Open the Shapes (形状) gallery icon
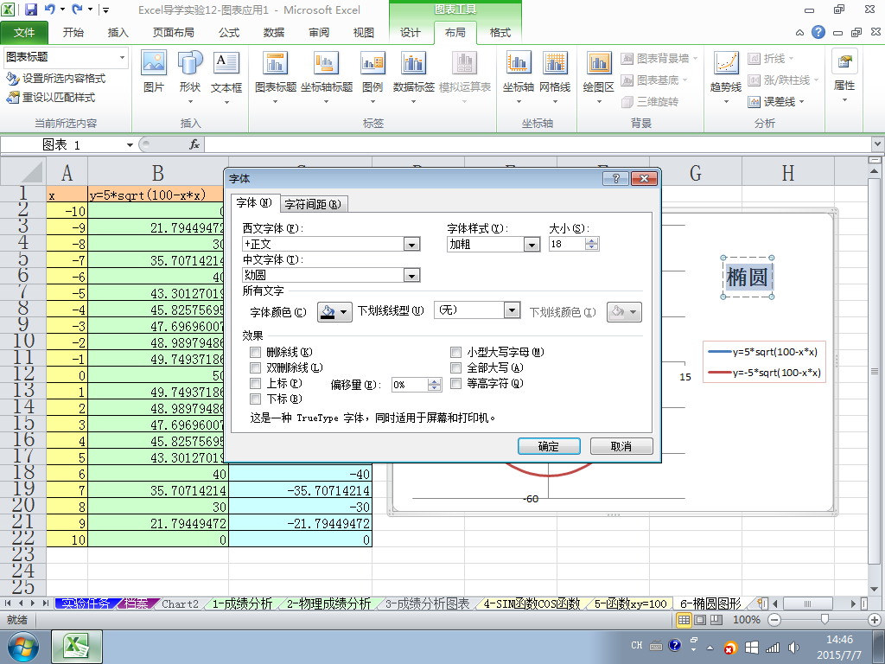Viewport: 885px width, 664px height. click(x=190, y=76)
